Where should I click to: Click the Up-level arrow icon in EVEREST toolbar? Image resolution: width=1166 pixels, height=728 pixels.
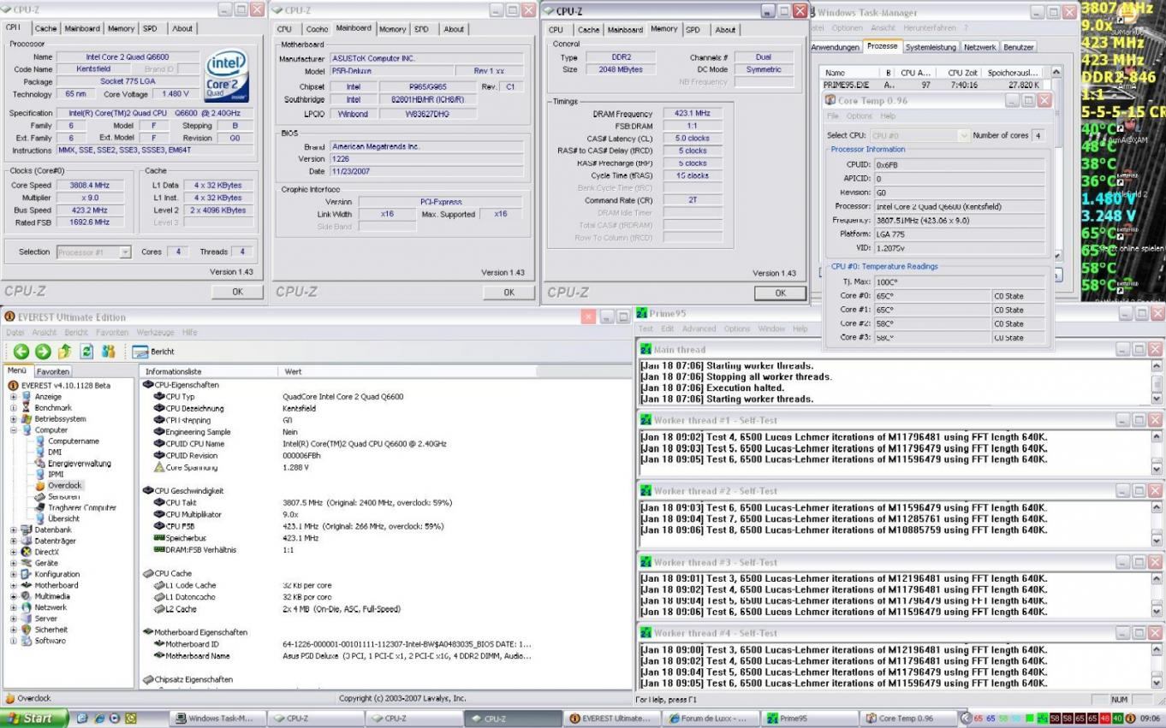tap(65, 351)
